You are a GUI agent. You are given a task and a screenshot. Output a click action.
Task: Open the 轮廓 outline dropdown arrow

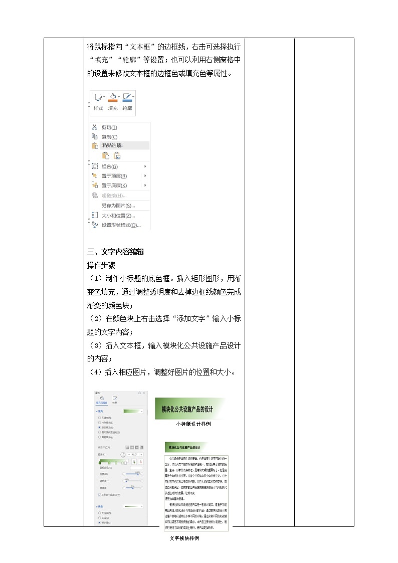tap(133, 97)
